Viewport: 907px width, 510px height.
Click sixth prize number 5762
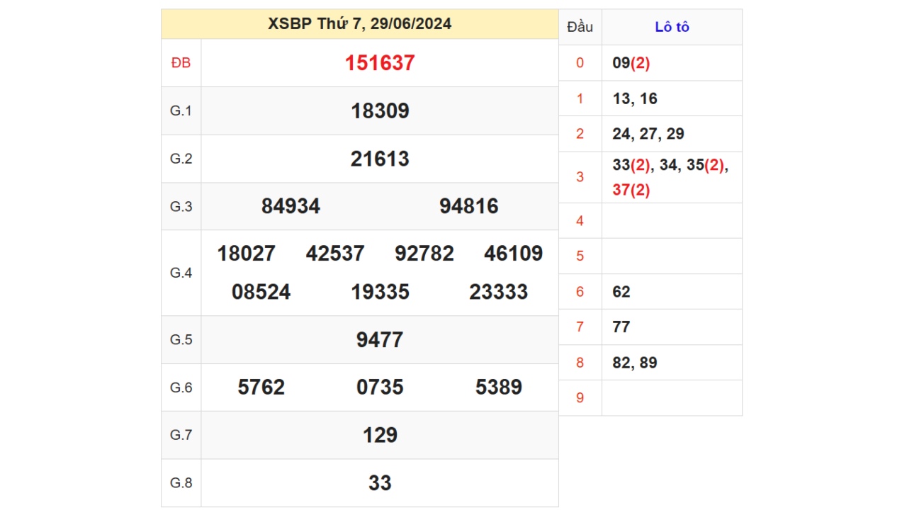[261, 387]
